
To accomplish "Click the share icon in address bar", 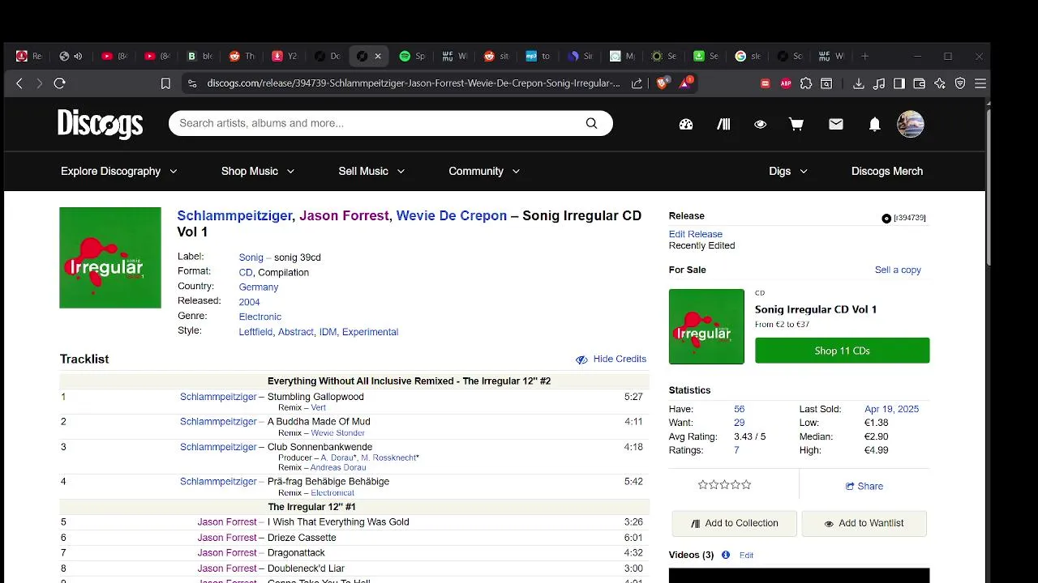I will pyautogui.click(x=637, y=83).
